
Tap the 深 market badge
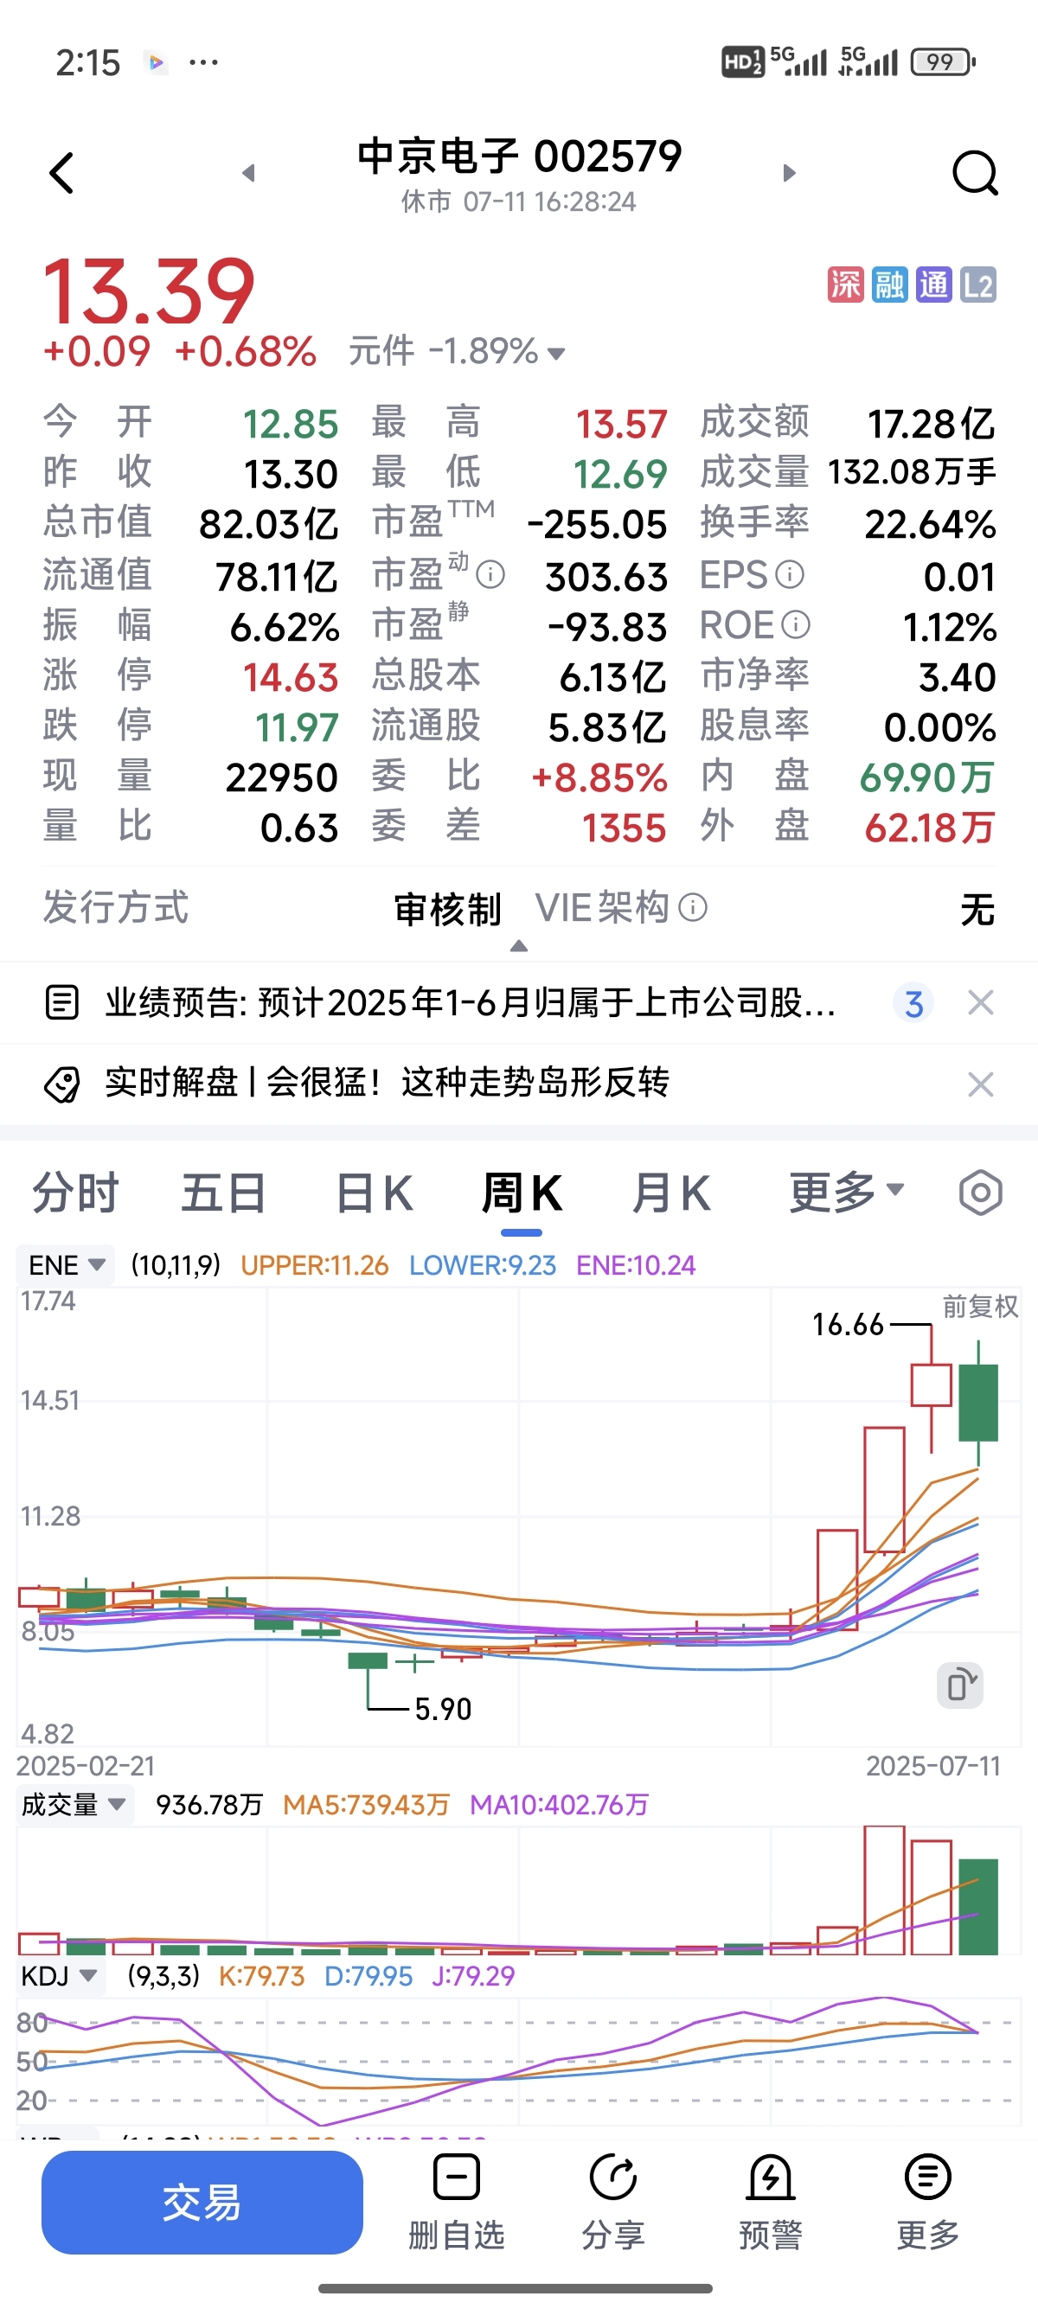tap(845, 285)
